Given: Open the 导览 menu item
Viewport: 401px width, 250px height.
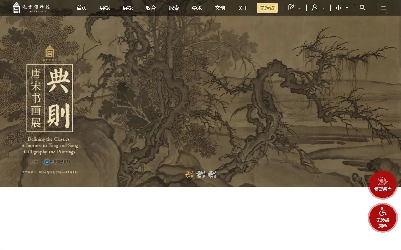Looking at the screenshot, I should tap(105, 8).
